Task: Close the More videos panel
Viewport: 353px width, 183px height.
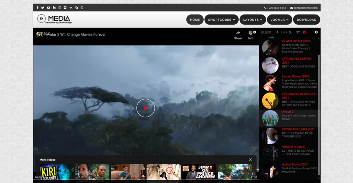Action: tap(250, 160)
